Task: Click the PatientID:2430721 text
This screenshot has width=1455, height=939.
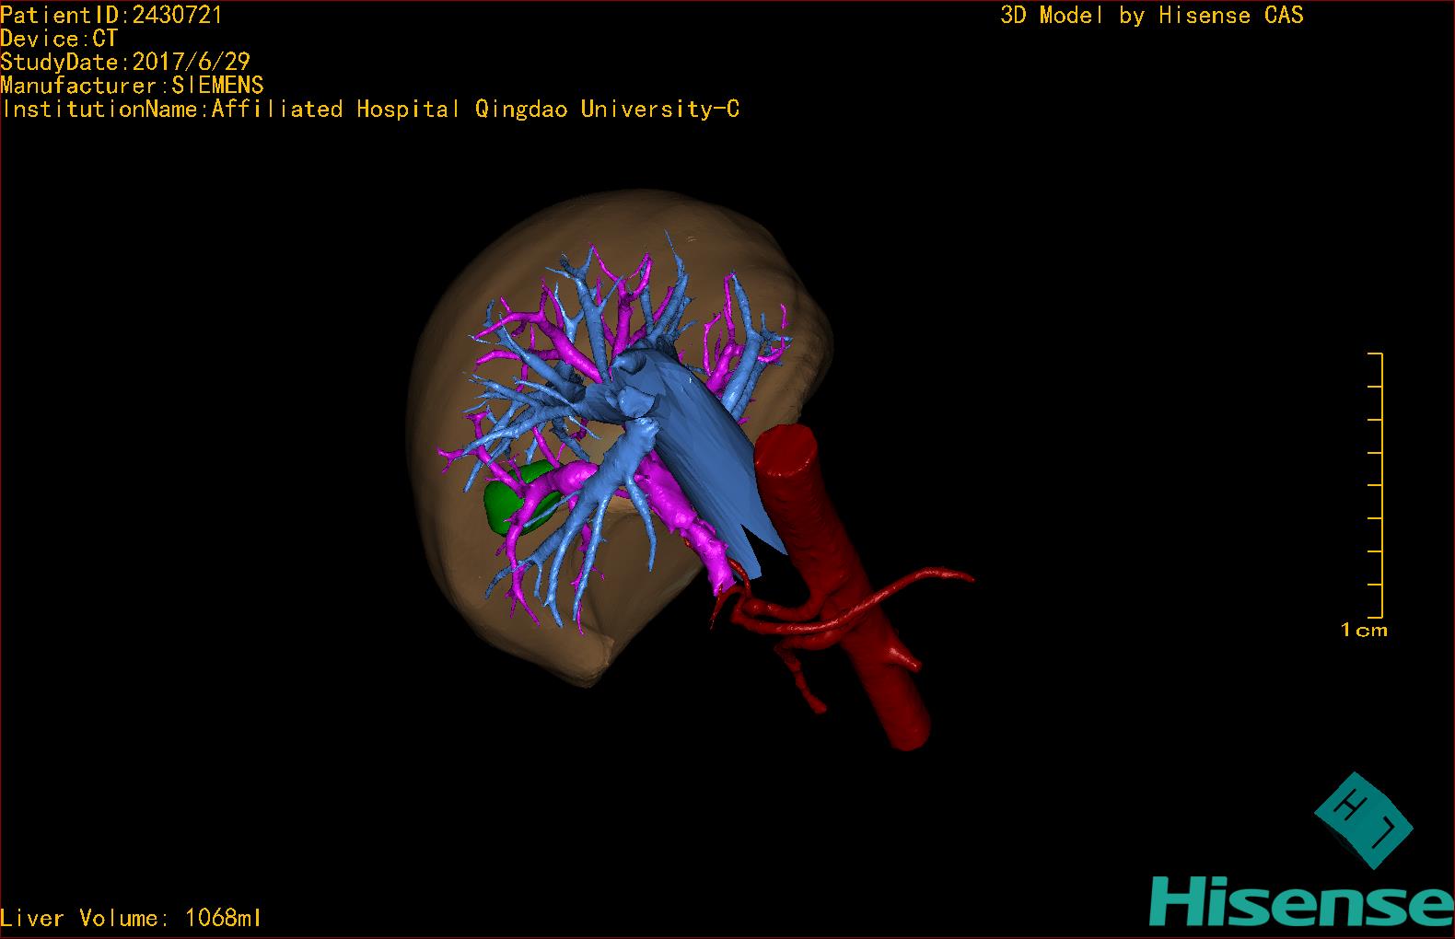Action: 111,15
